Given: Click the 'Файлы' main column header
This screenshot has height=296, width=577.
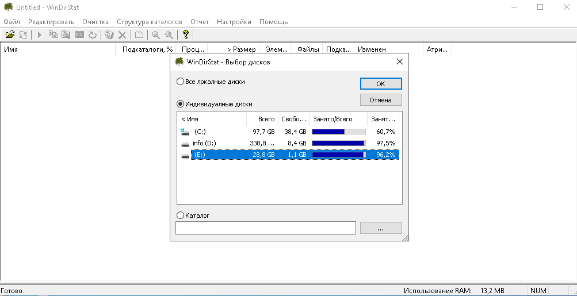Looking at the screenshot, I should 307,49.
